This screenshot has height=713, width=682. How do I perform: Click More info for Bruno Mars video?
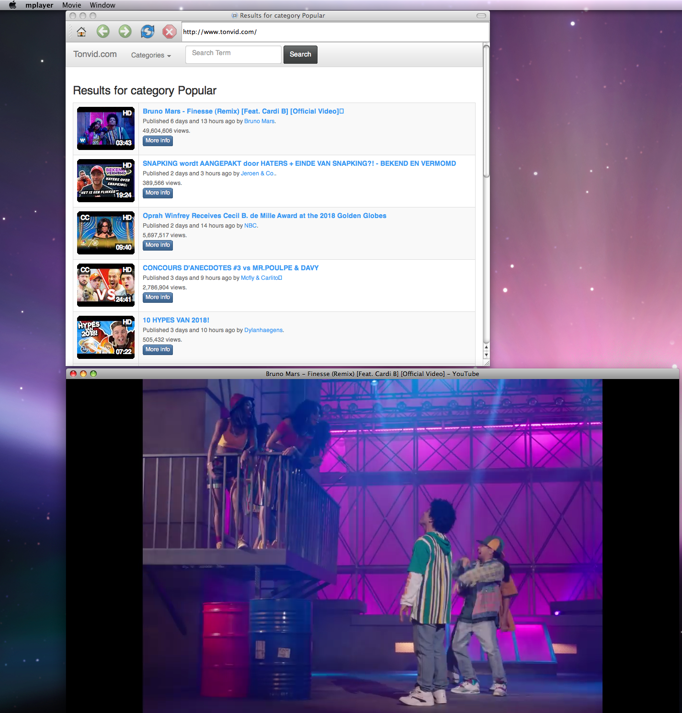158,141
